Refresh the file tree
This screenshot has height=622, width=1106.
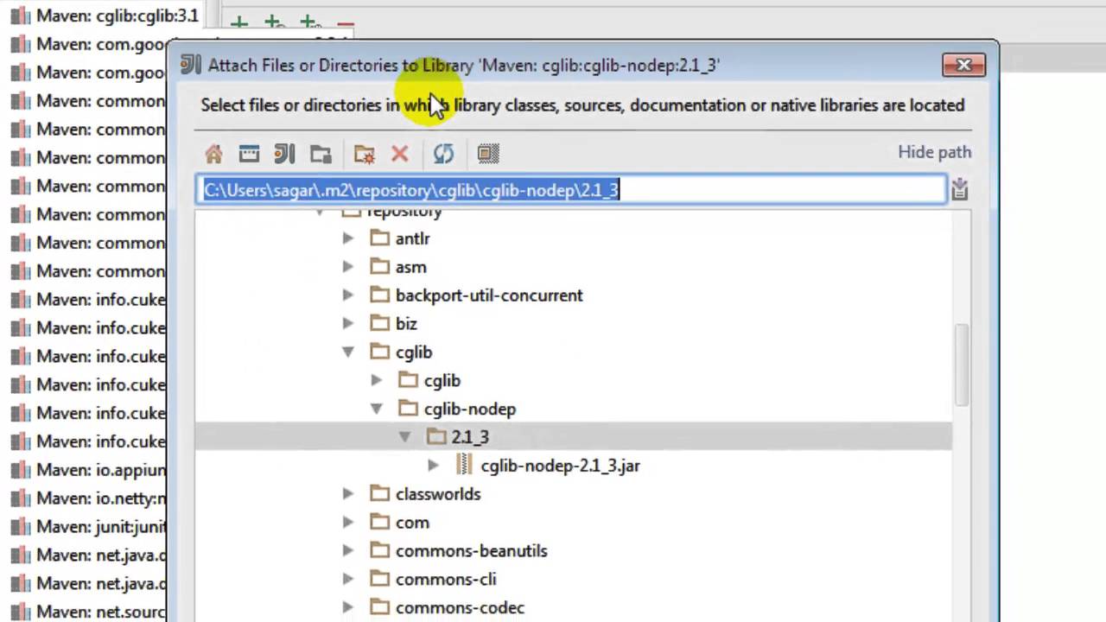[x=443, y=154]
